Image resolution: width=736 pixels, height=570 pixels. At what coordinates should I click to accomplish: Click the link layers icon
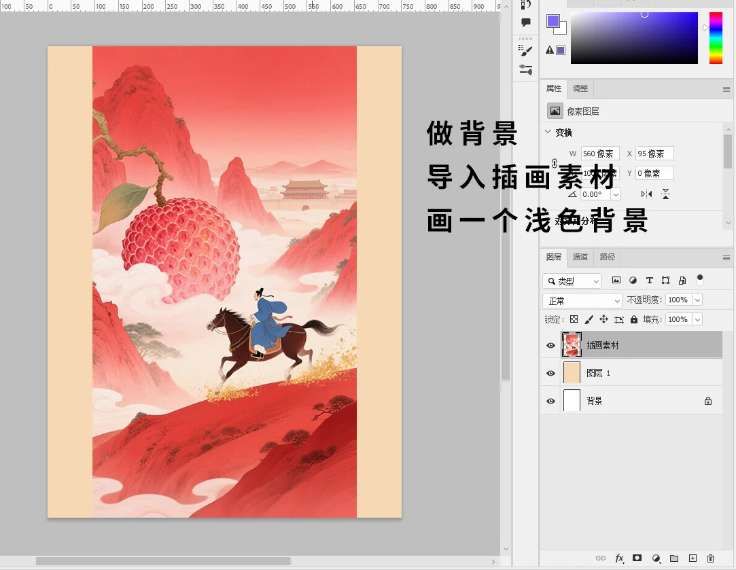point(600,558)
